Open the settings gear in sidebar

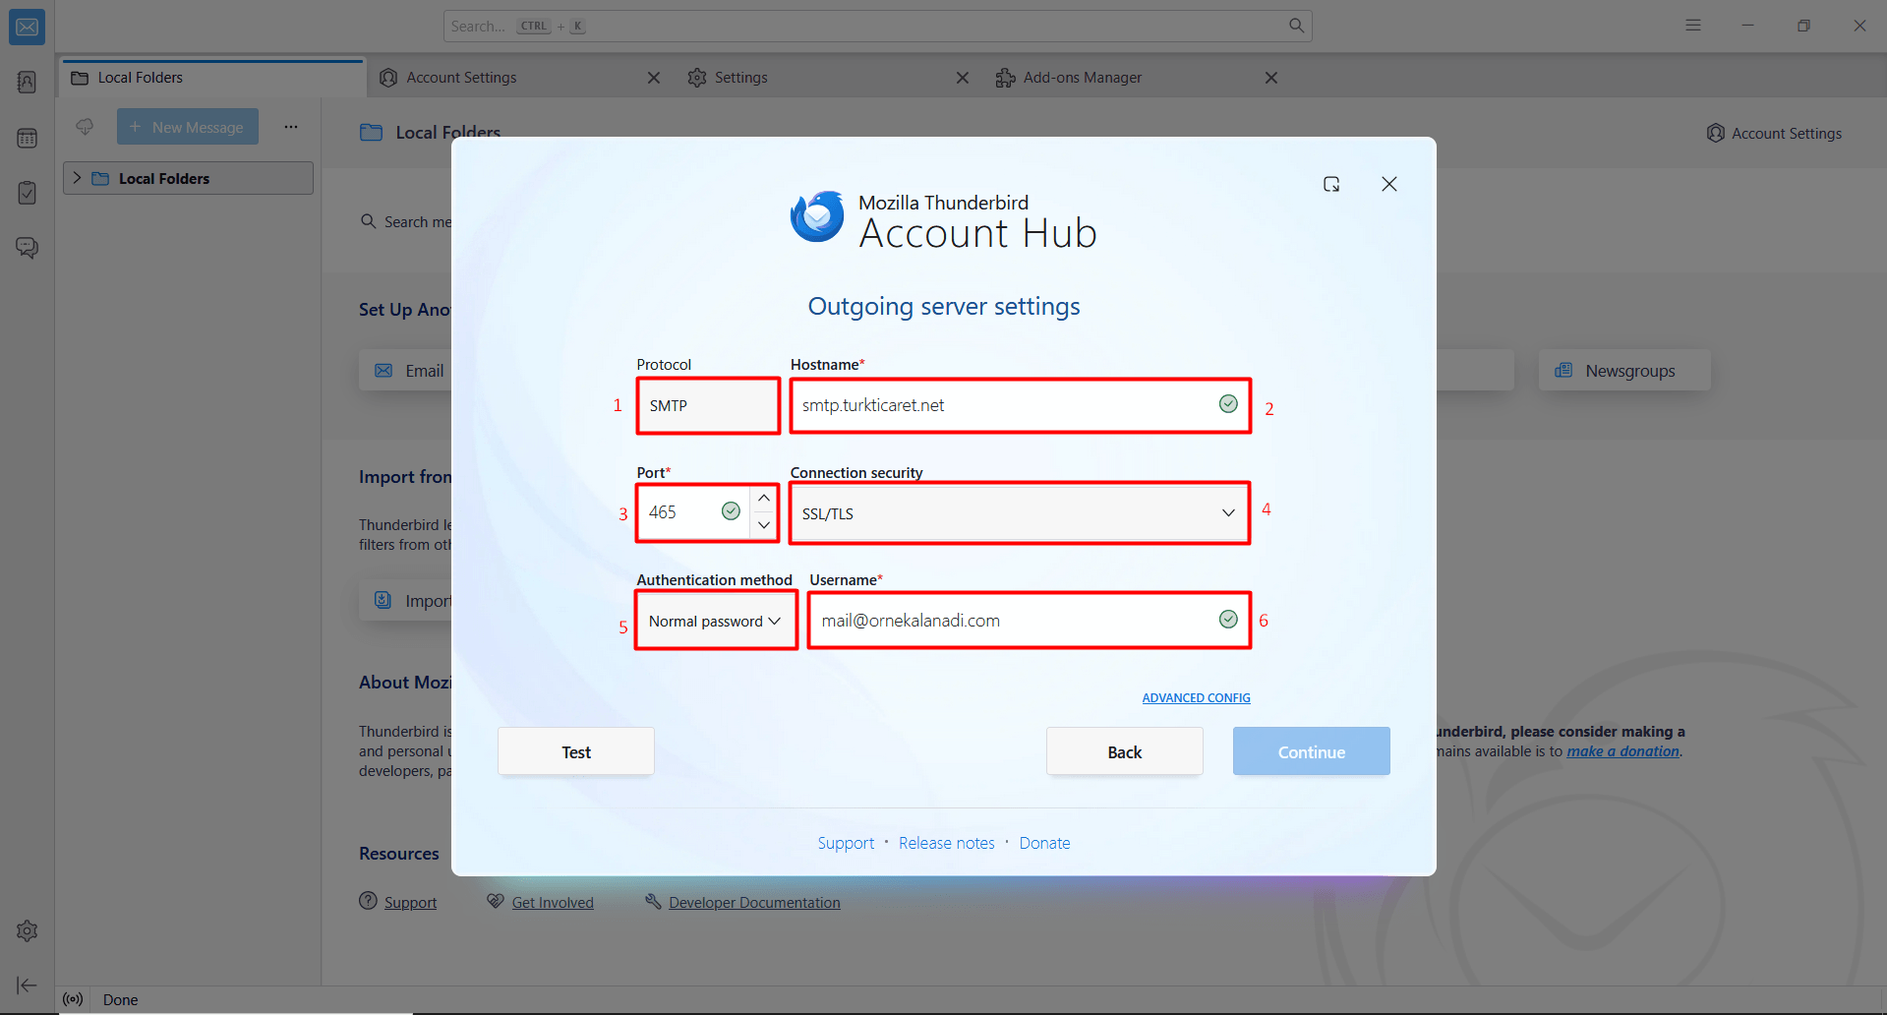(27, 930)
